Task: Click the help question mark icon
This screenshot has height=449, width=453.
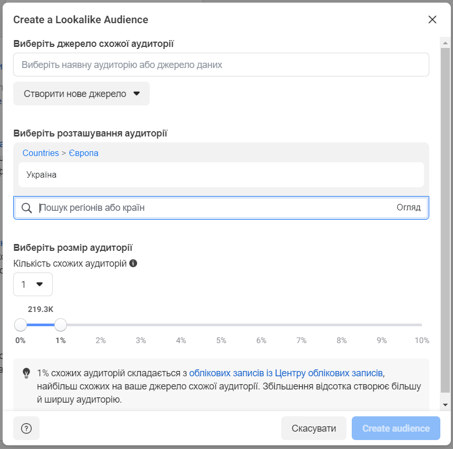Action: click(x=26, y=428)
